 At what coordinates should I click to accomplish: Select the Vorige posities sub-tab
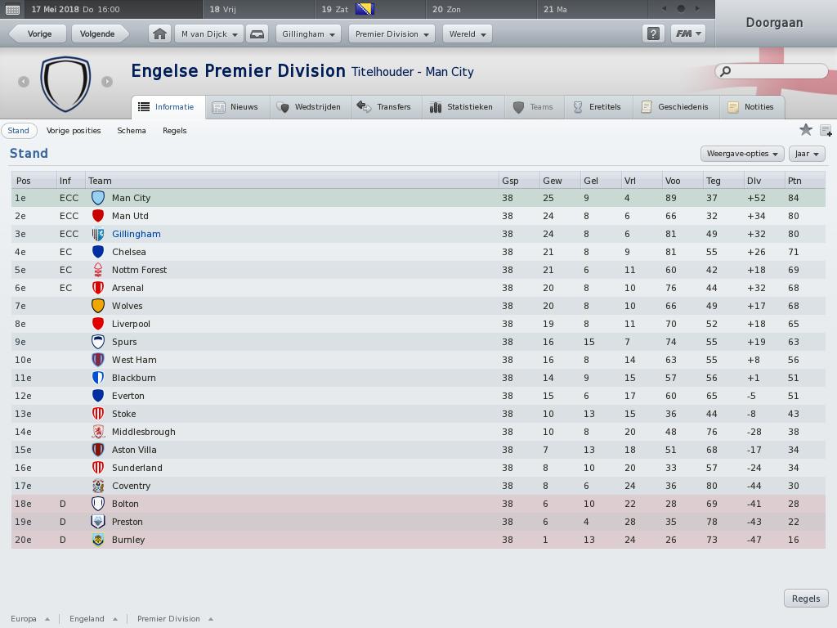point(74,131)
